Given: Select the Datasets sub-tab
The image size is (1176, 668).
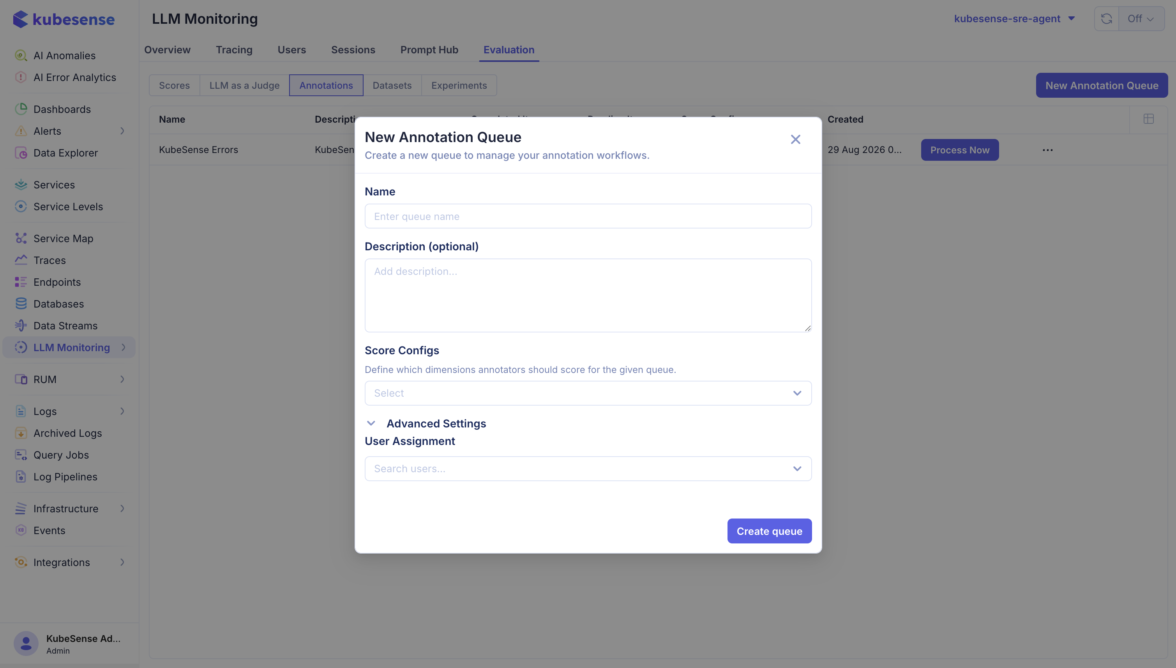Looking at the screenshot, I should click(x=392, y=85).
